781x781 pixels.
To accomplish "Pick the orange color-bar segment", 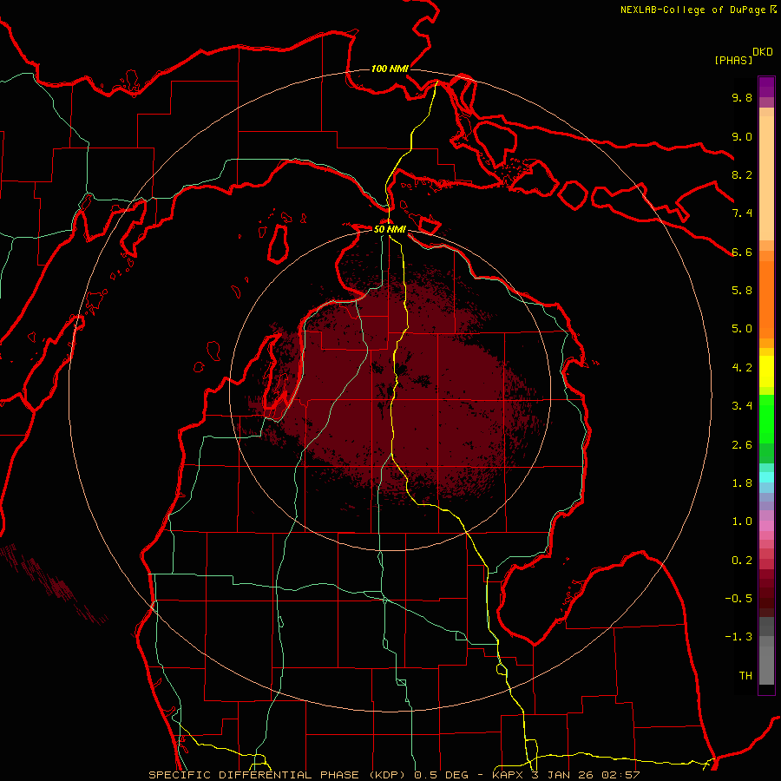I will point(766,300).
